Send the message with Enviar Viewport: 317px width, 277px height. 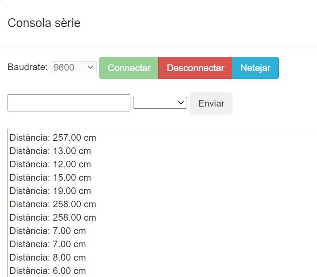click(211, 103)
